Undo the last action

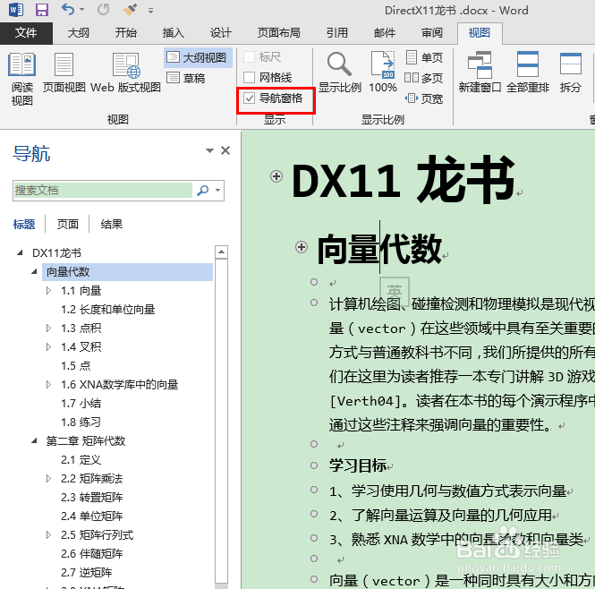tap(68, 9)
